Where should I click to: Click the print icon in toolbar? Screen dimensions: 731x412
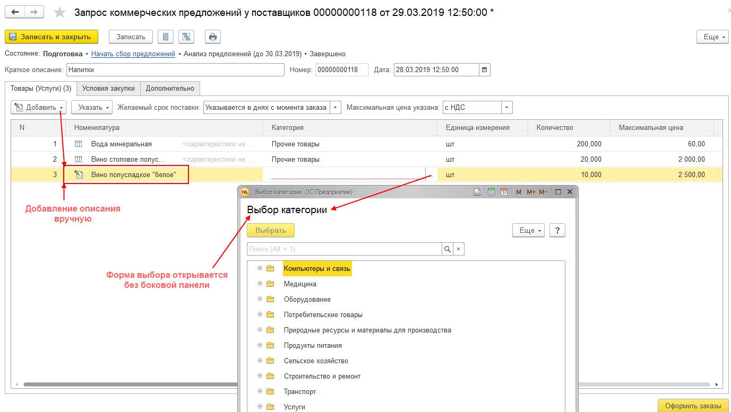212,37
